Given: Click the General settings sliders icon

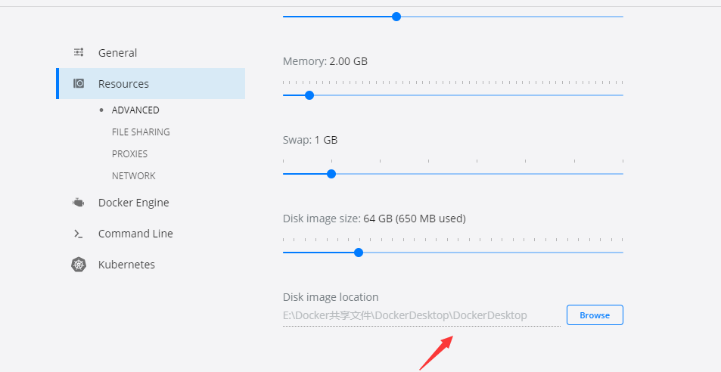Looking at the screenshot, I should 79,52.
